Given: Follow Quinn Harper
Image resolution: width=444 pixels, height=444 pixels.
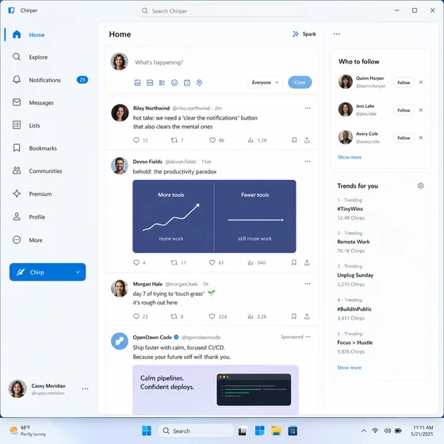Looking at the screenshot, I should (x=404, y=82).
